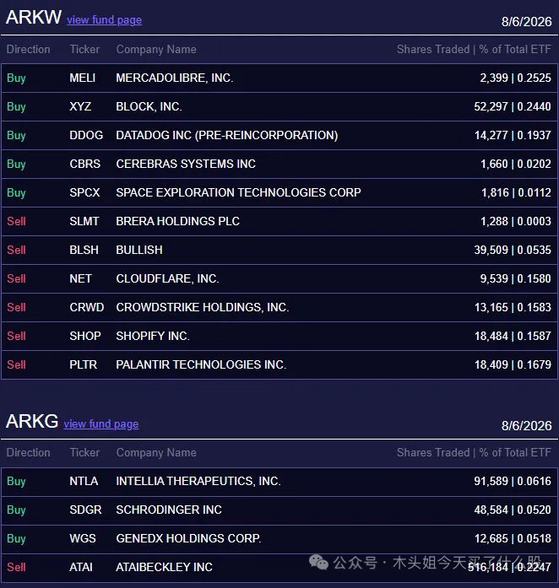Click the 13,165 | 0.1583 value
559x588 pixels.
513,308
